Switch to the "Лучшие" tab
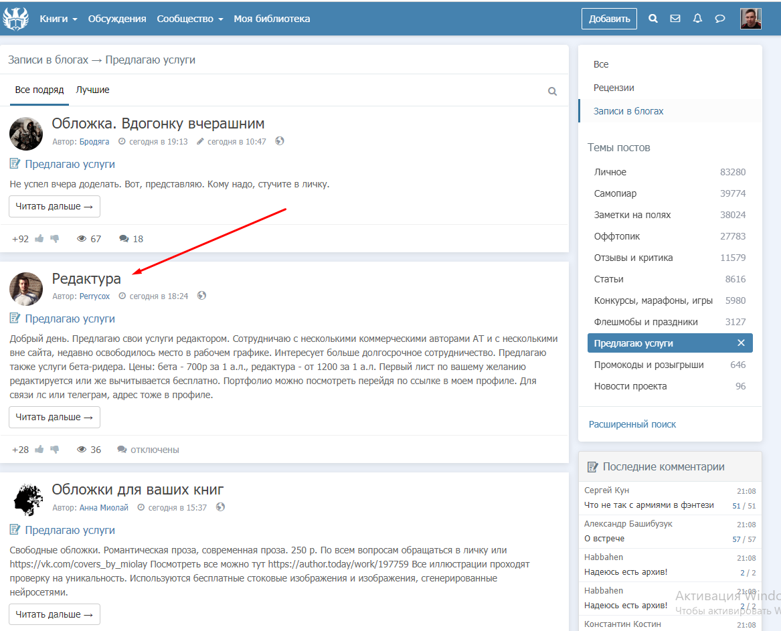Viewport: 781px width, 631px height. (92, 90)
